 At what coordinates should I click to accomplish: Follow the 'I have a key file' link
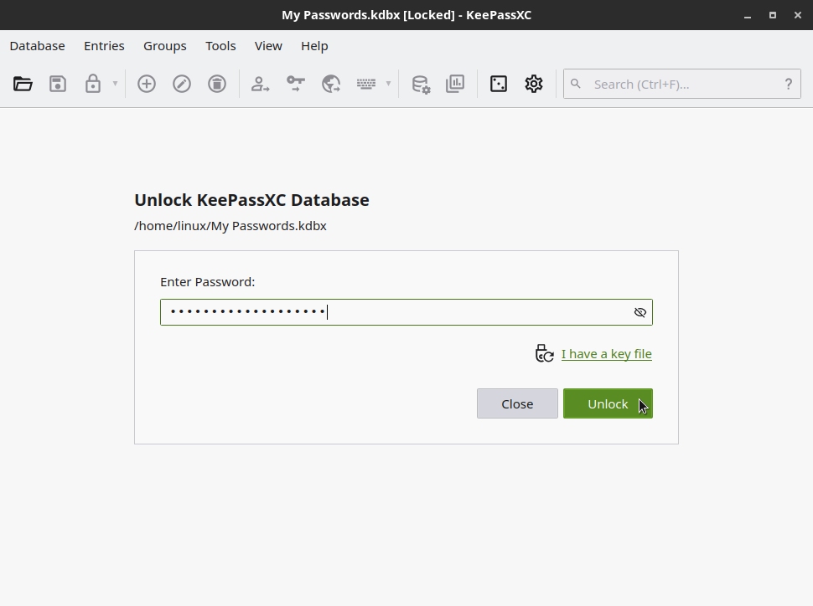click(606, 354)
